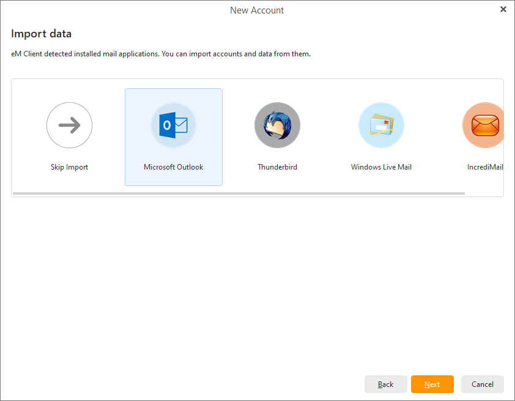Screen dimensions: 515x401
Task: Close the New Account dialog
Action: pos(503,10)
